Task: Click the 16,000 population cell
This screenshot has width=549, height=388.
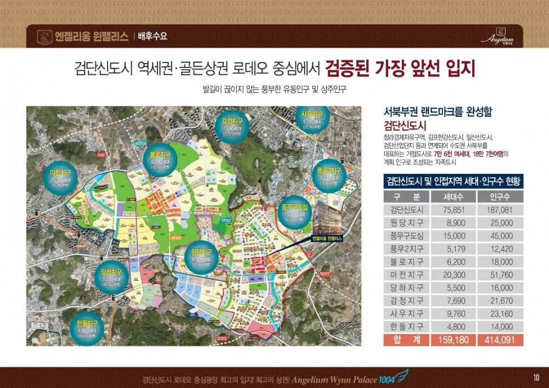Action: [500, 288]
